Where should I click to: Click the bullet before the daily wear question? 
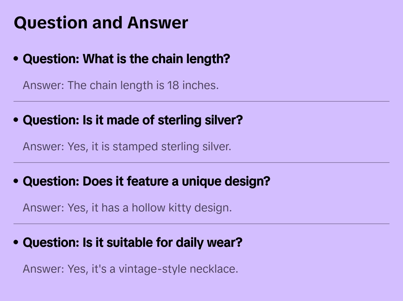16,242
